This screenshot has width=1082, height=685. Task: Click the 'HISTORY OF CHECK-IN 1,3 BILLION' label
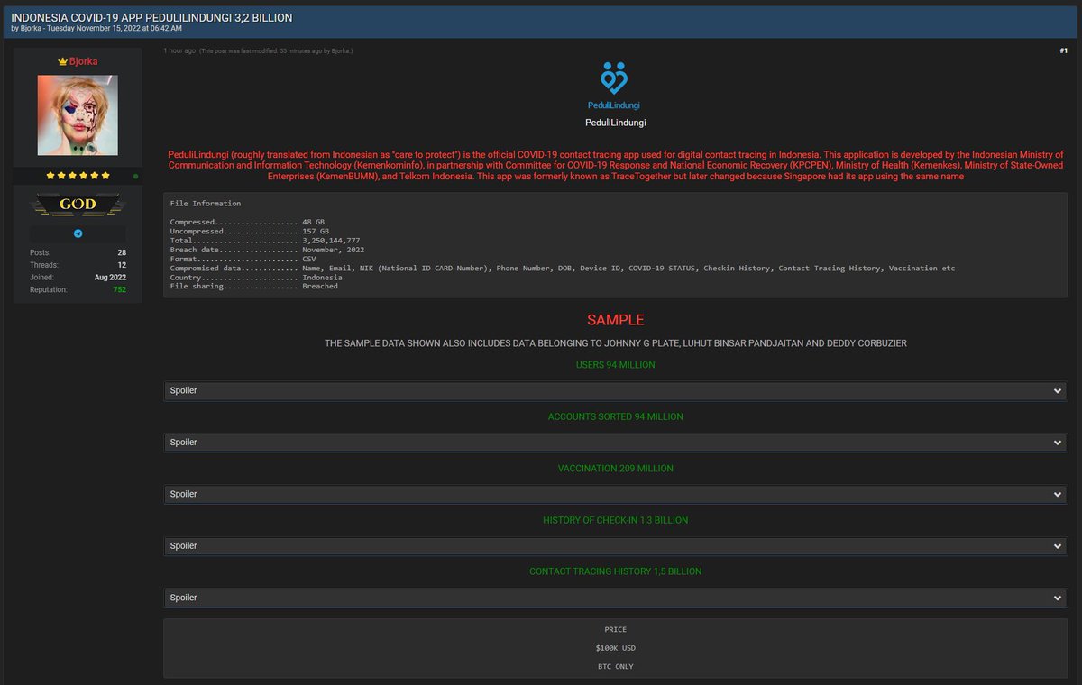[x=615, y=520]
